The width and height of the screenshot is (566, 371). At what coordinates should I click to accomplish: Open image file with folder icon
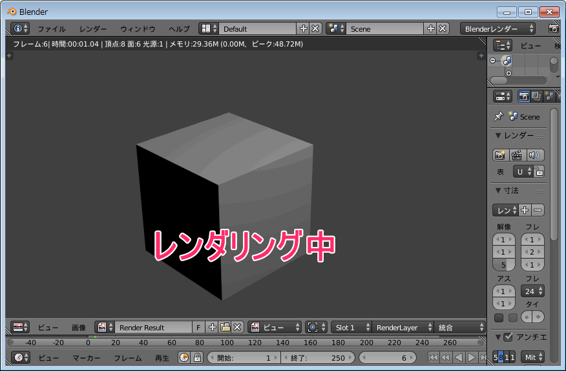[225, 327]
